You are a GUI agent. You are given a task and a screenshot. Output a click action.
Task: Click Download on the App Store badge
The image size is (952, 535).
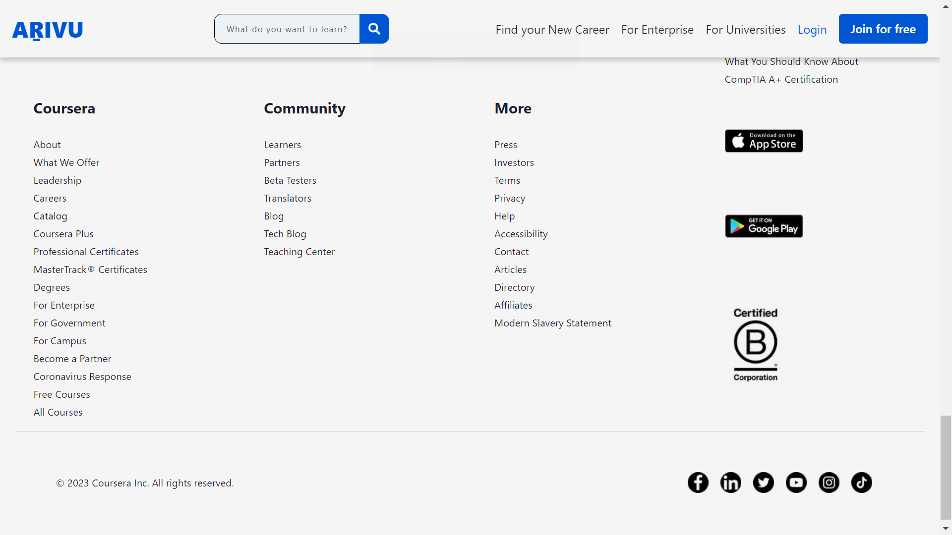tap(764, 141)
